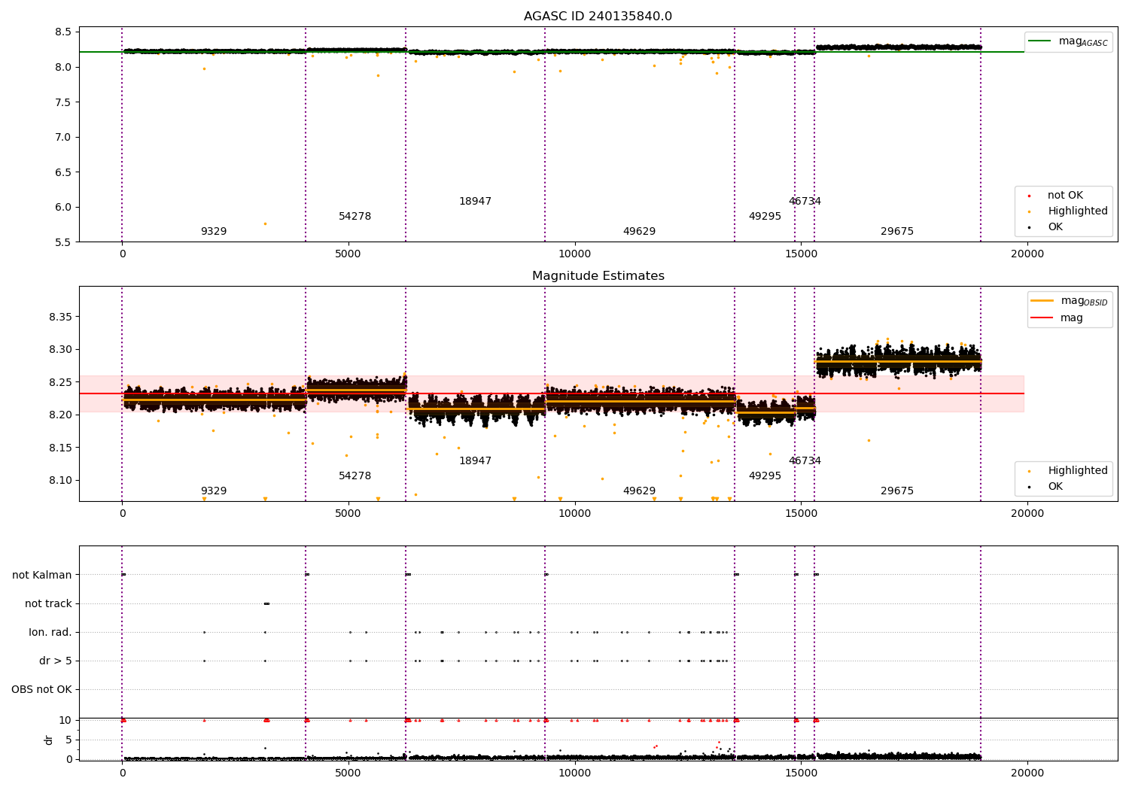Click 'OK' legend entry in Magnitude Estimates plot

[x=1046, y=487]
